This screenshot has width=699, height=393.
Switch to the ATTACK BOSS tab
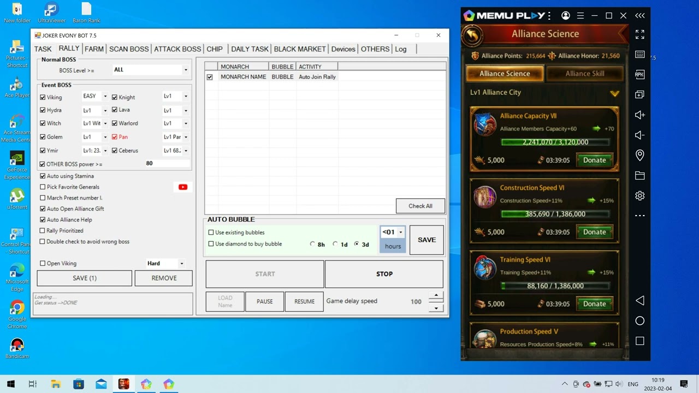pos(177,49)
